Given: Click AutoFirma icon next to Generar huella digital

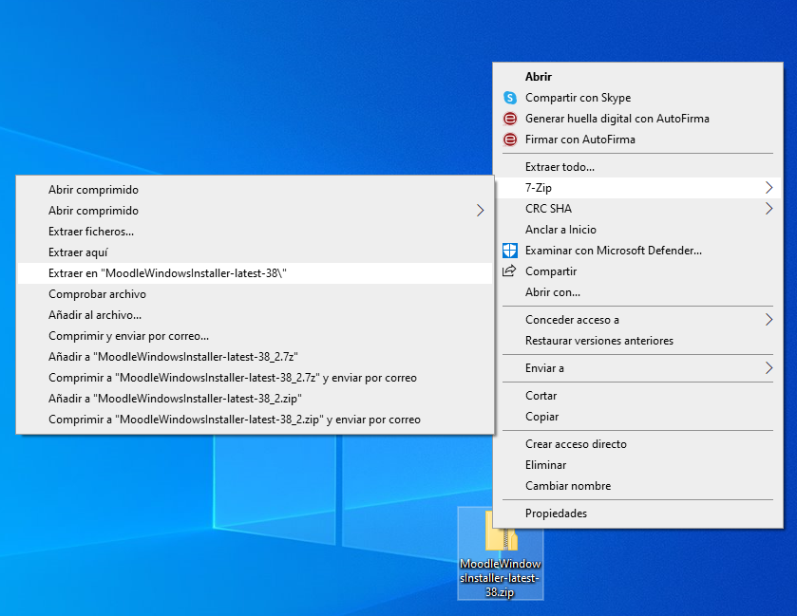Looking at the screenshot, I should click(x=509, y=119).
